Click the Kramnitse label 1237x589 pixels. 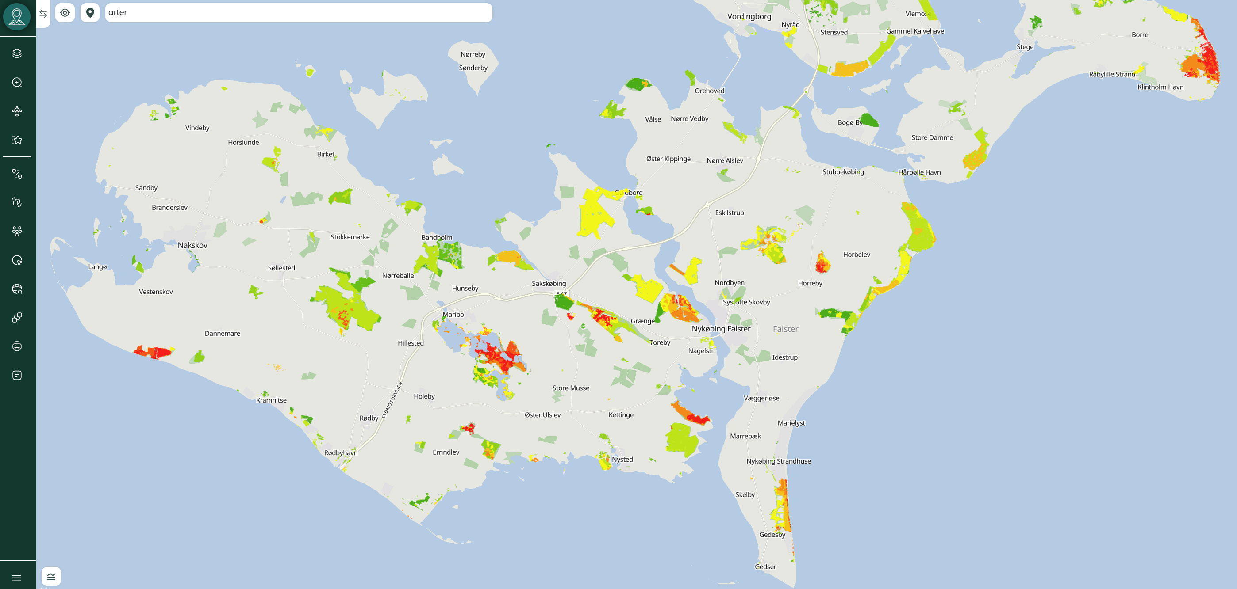pyautogui.click(x=271, y=400)
